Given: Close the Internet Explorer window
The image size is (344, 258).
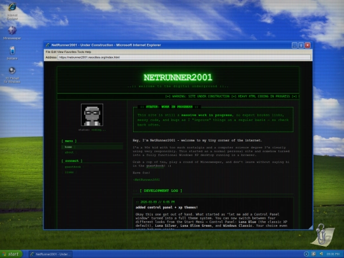Looking at the screenshot, I should point(308,45).
